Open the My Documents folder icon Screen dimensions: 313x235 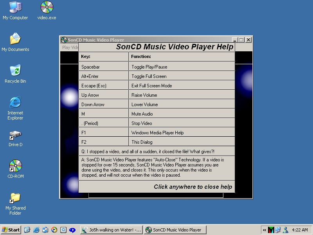tap(15, 39)
